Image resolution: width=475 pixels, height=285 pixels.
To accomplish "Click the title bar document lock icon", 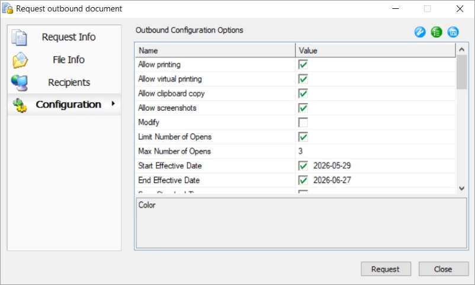I will click(8, 8).
